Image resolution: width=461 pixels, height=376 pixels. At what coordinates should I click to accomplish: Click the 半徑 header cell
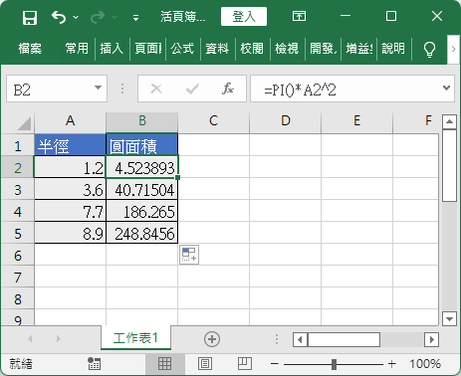coord(70,145)
